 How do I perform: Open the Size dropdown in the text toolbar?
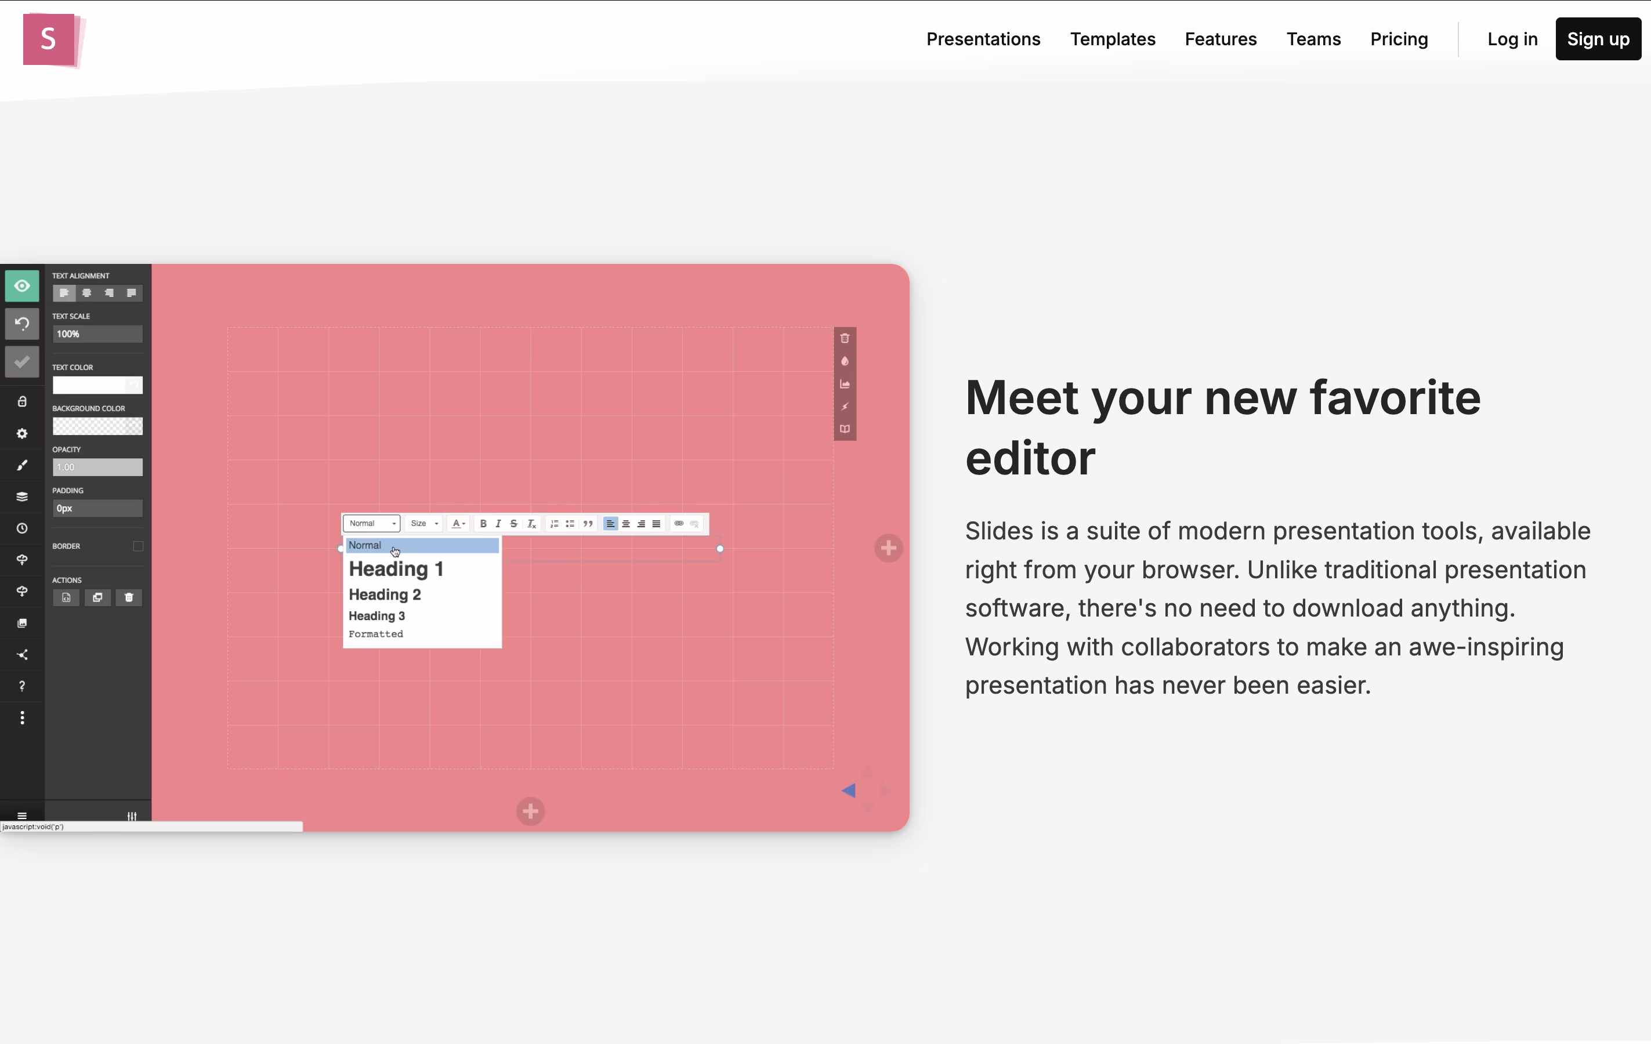coord(423,524)
